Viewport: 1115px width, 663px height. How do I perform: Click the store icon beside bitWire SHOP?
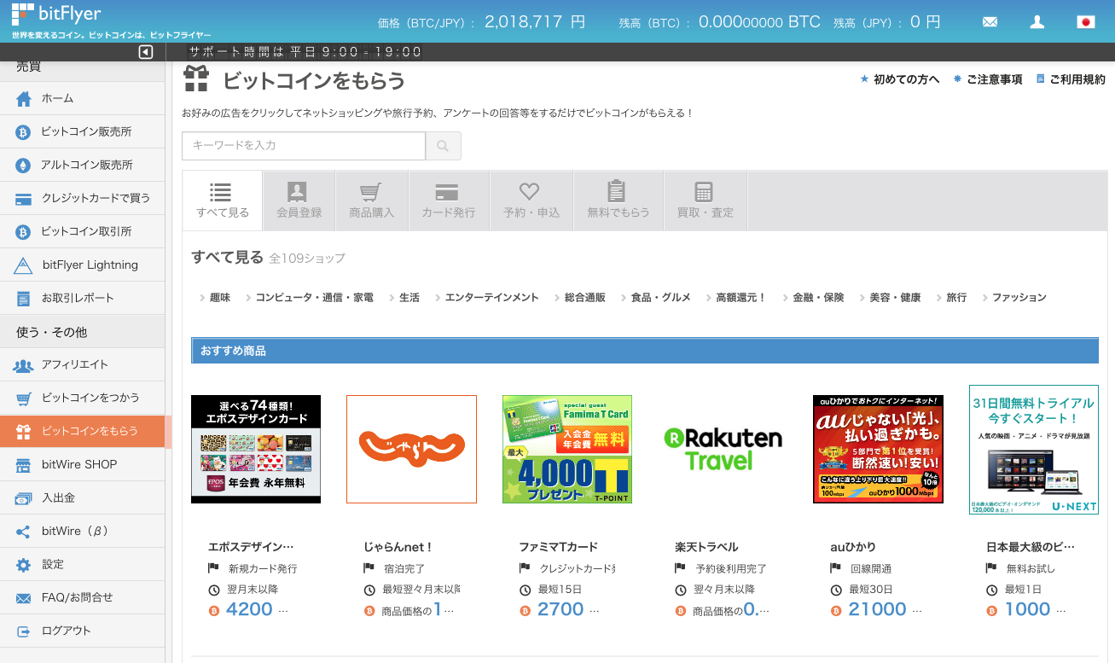[24, 465]
